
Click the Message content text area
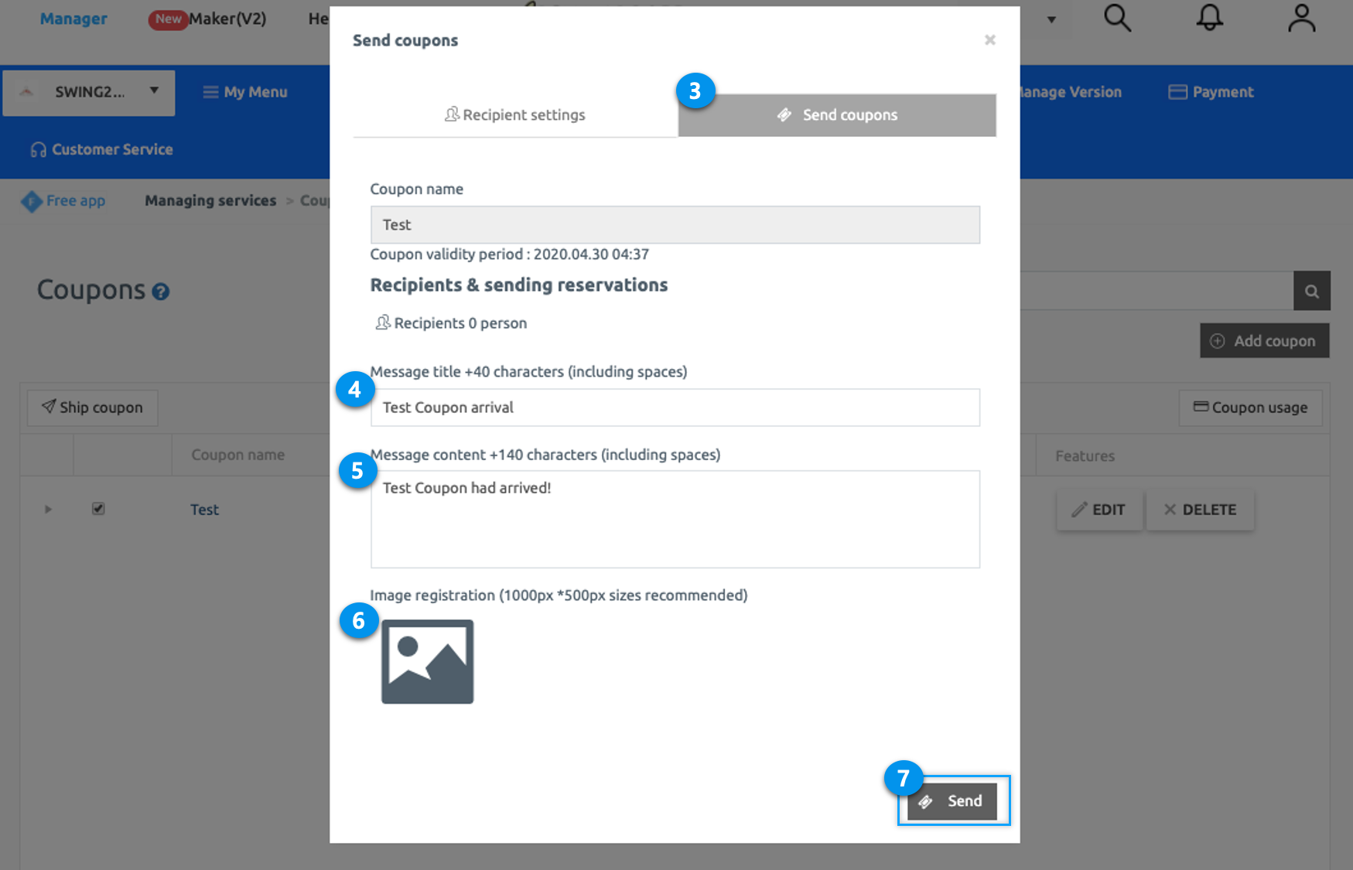(675, 519)
